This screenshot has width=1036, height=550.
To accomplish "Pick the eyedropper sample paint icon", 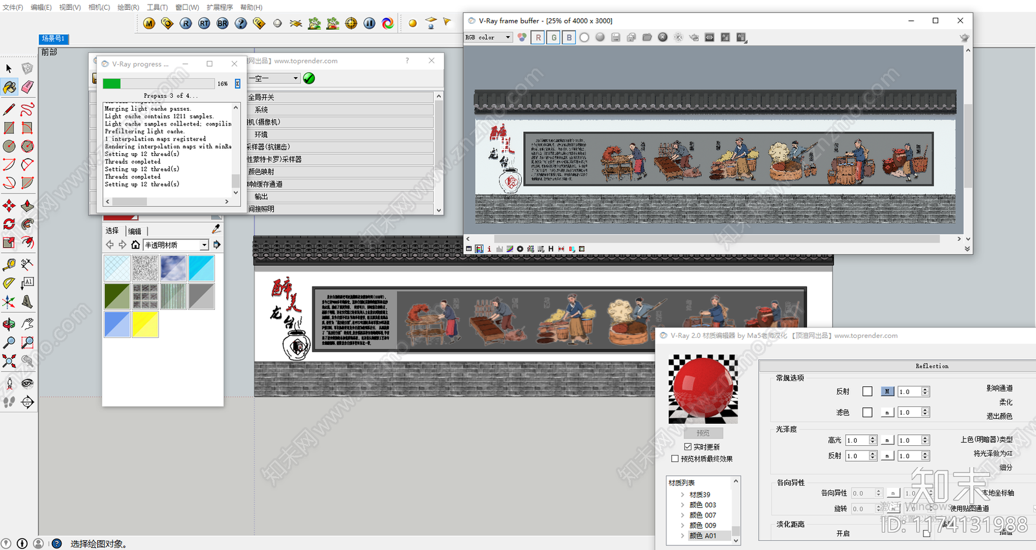I will pyautogui.click(x=216, y=229).
